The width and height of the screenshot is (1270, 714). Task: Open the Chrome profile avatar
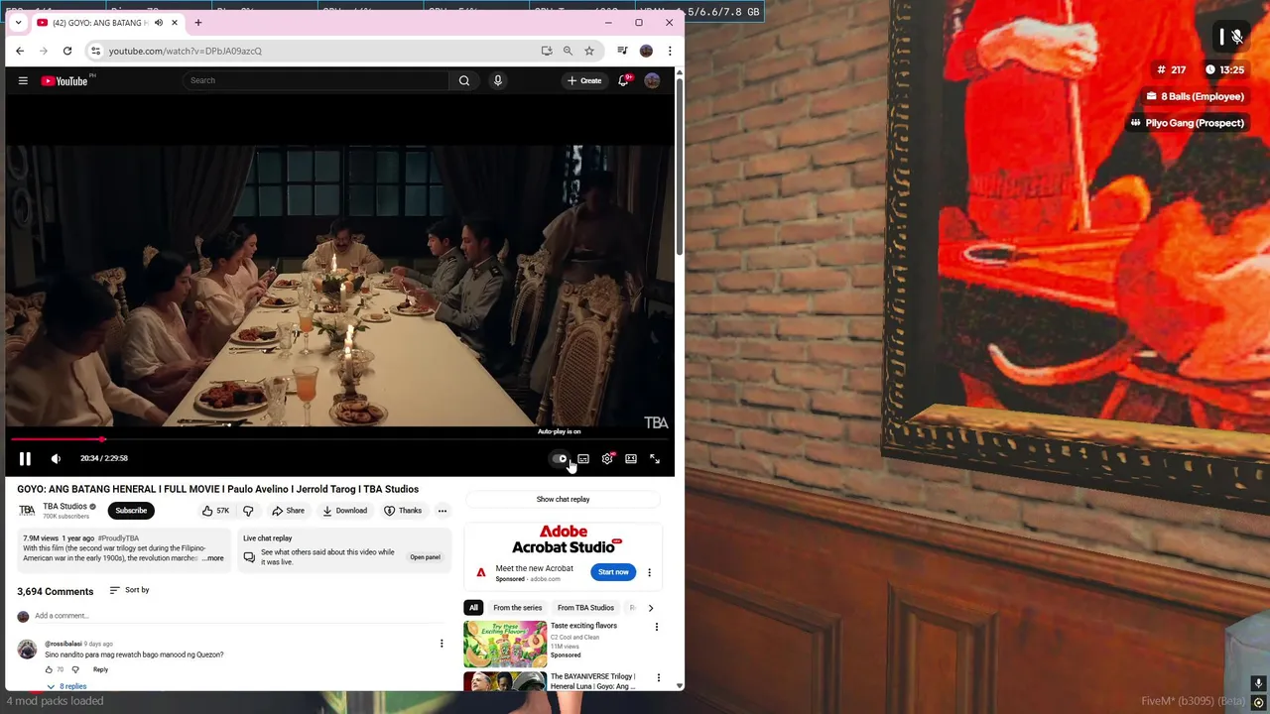pos(646,51)
